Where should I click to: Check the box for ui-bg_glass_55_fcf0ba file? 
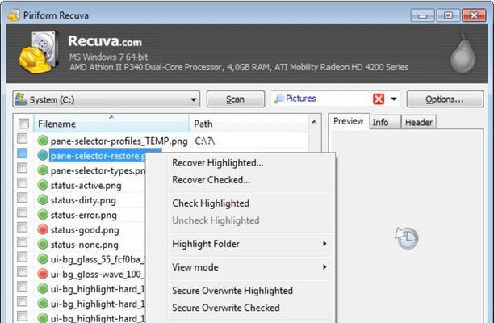click(x=22, y=257)
